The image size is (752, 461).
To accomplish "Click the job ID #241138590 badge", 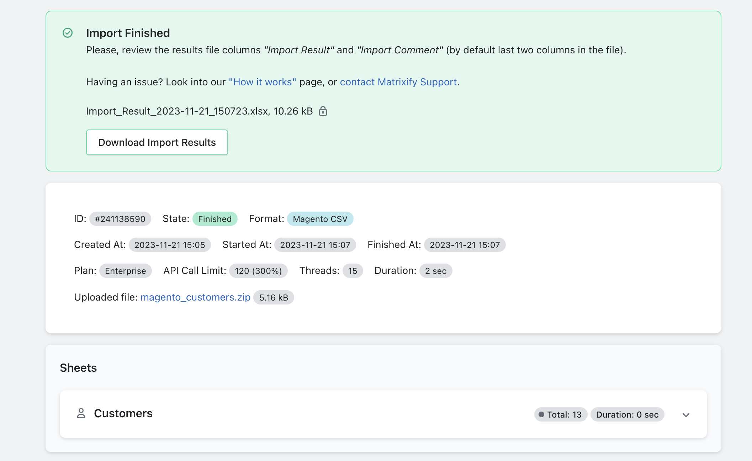I will tap(120, 219).
